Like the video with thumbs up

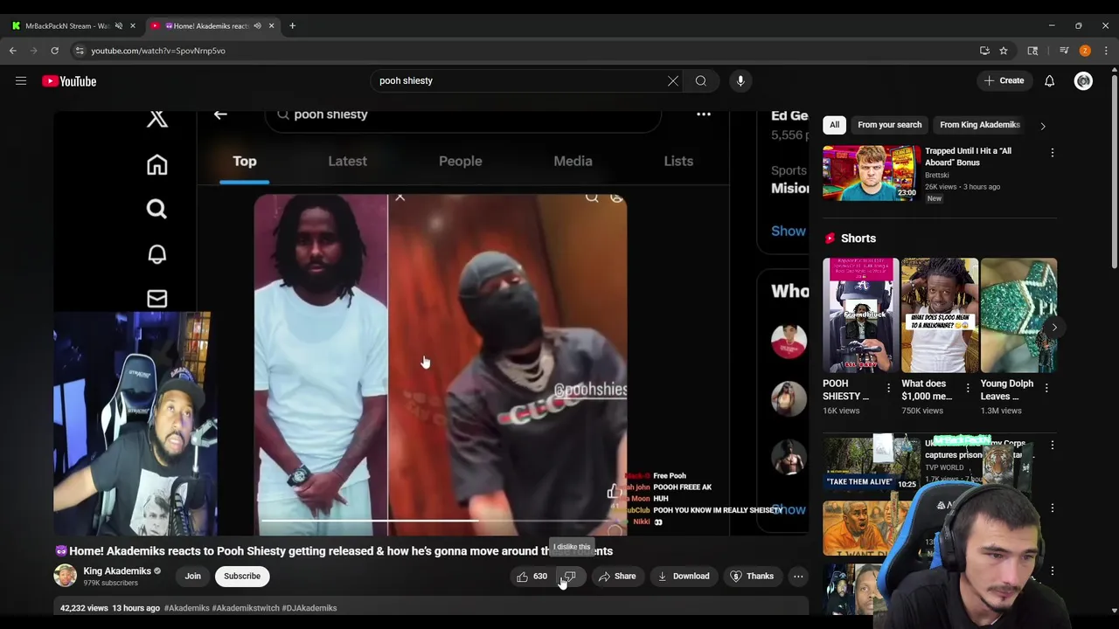click(x=531, y=577)
